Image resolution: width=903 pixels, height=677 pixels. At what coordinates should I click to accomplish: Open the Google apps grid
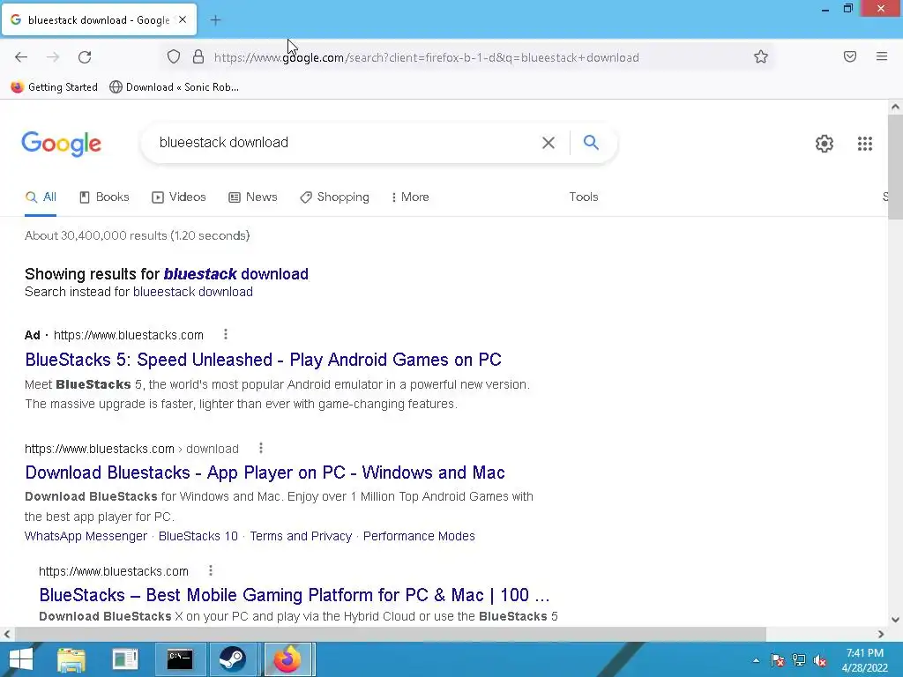864,144
